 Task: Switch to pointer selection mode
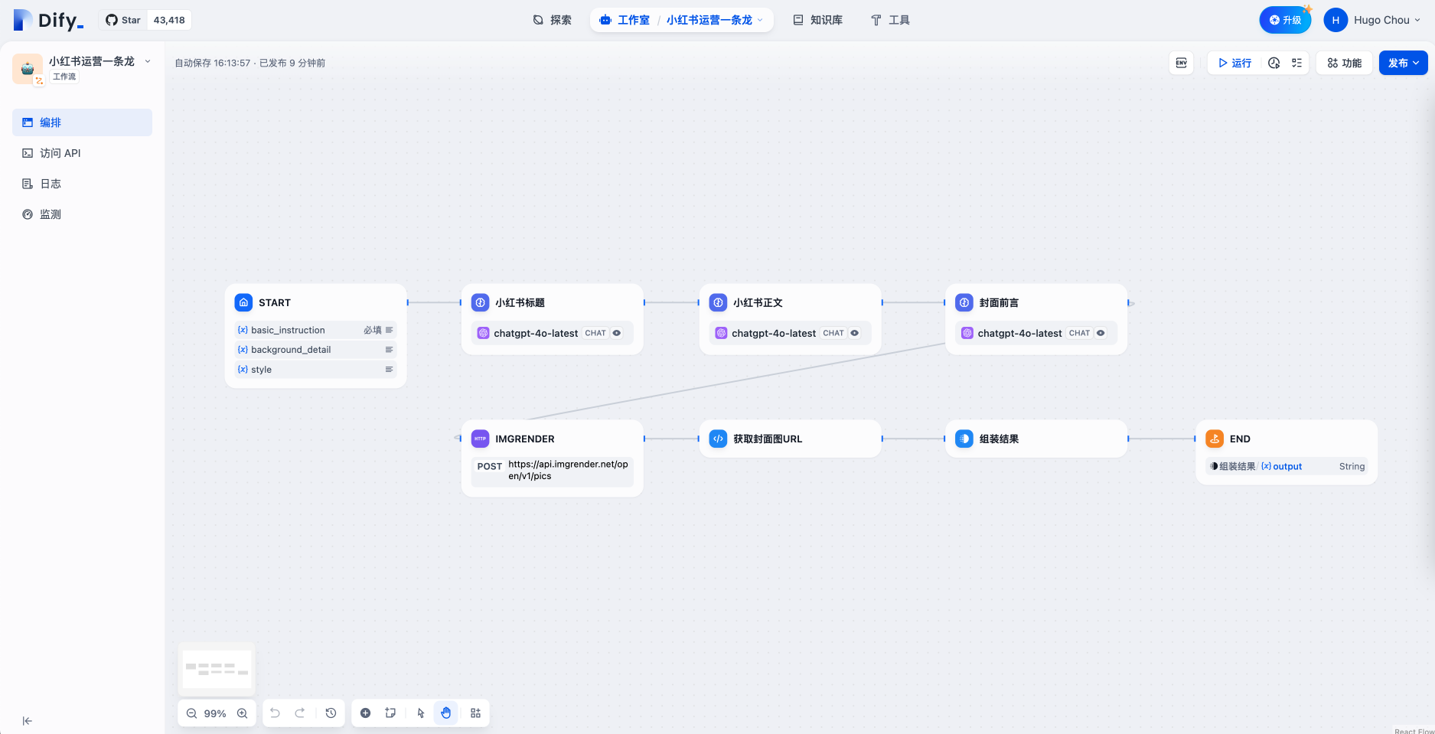420,713
